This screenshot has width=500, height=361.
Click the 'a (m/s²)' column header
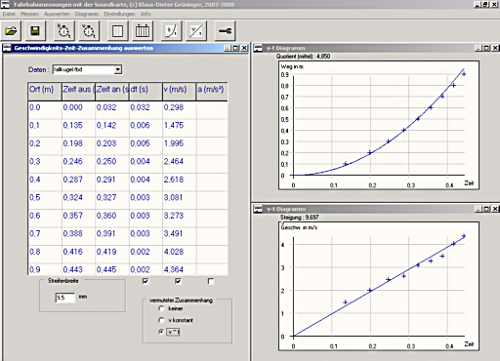pos(212,92)
